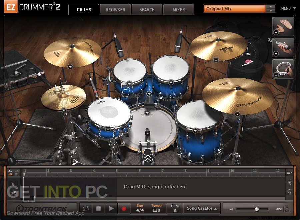Open the MENU dropdown

tap(288, 8)
